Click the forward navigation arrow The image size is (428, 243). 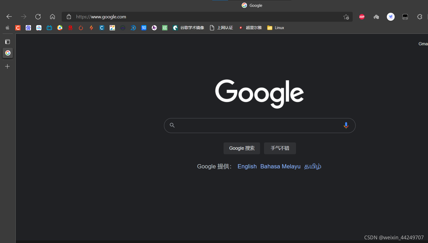coord(24,17)
